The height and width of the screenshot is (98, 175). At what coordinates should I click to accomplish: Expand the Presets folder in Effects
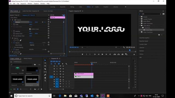[139, 17]
